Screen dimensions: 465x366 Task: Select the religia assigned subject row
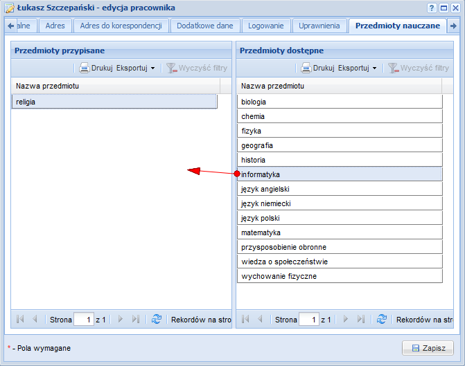[x=114, y=102]
